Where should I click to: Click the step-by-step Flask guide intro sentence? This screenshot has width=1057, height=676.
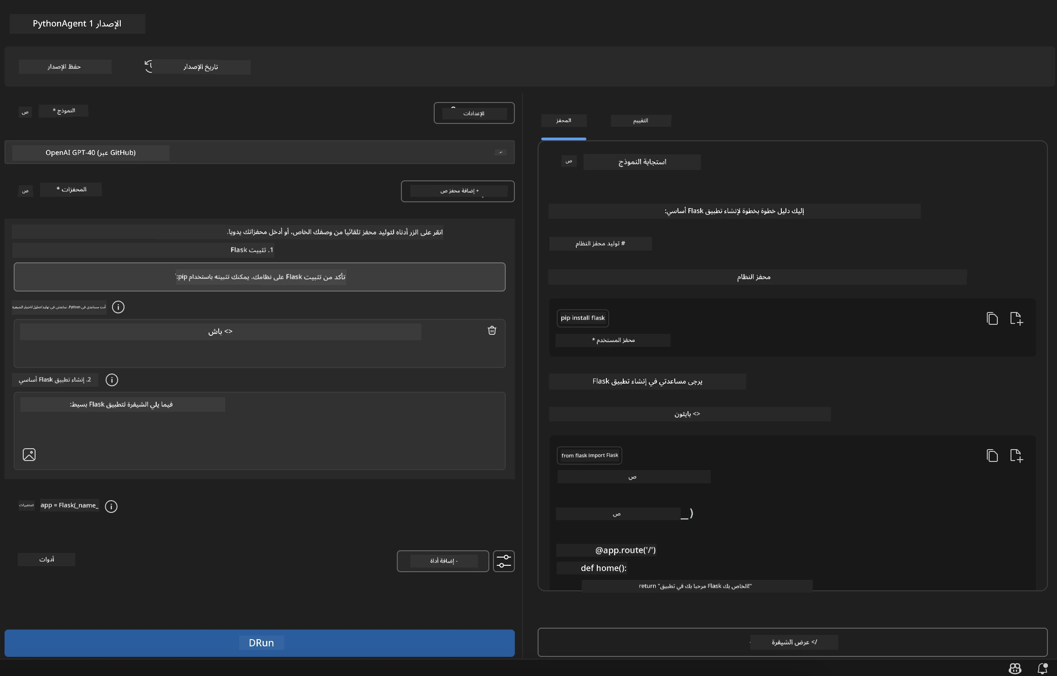[734, 211]
